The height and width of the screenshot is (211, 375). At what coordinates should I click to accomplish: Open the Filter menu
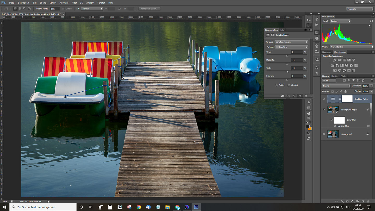(74, 3)
